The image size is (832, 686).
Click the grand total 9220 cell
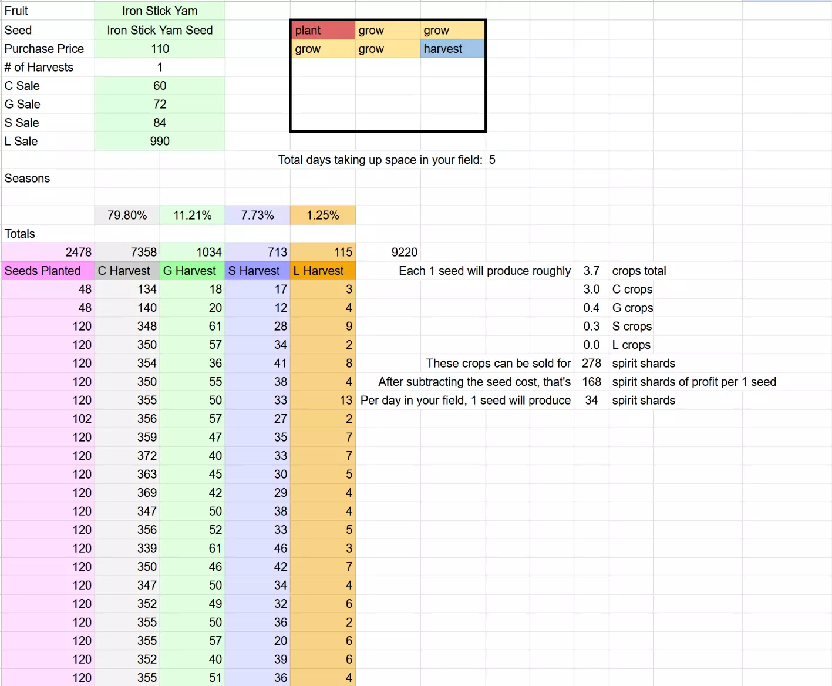click(x=404, y=253)
